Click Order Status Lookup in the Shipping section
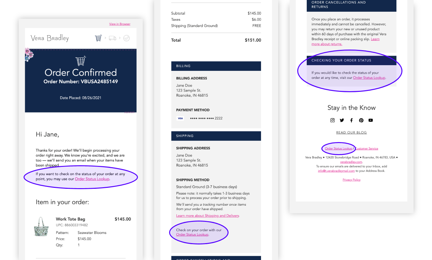Image resolution: width=432 pixels, height=260 pixels. coord(192,235)
